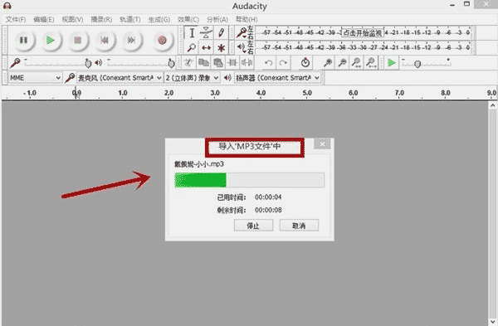Viewport: 498px width, 326px height.
Task: Click the .mp3 file name in dialog
Action: [199, 164]
